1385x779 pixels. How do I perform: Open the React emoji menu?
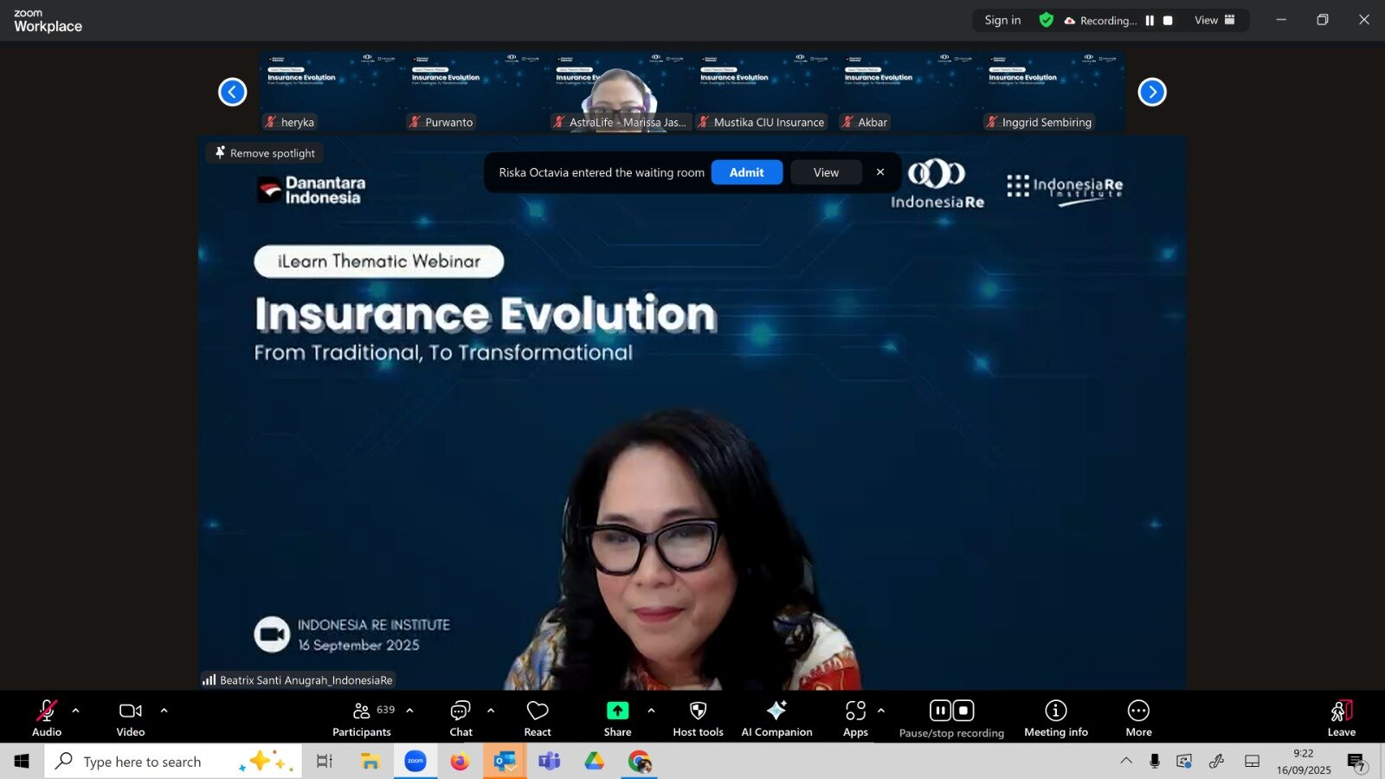pos(537,718)
